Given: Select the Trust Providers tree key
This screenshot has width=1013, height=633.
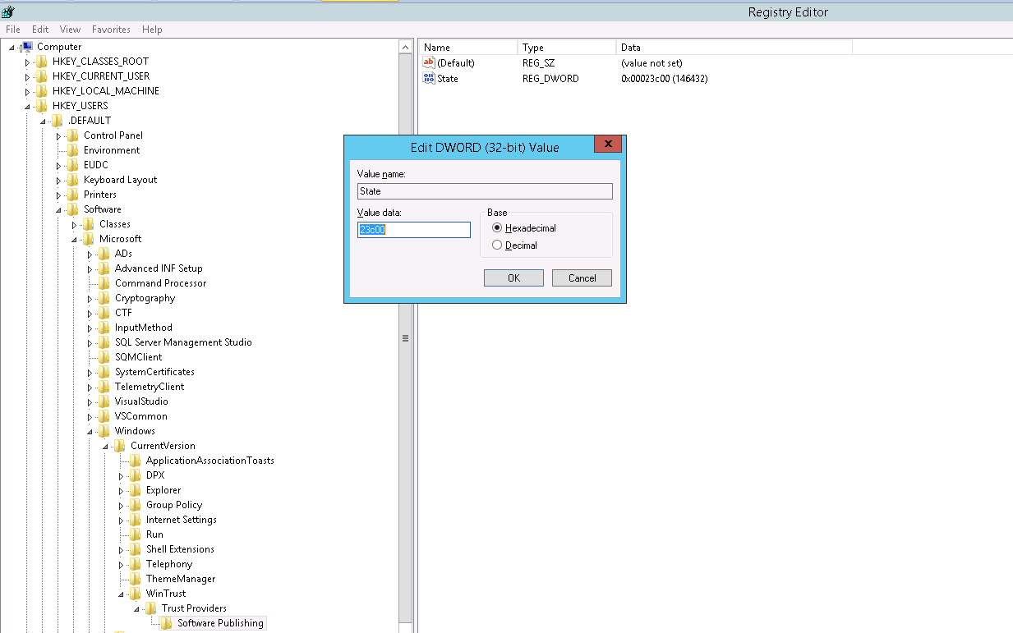Looking at the screenshot, I should pyautogui.click(x=194, y=608).
